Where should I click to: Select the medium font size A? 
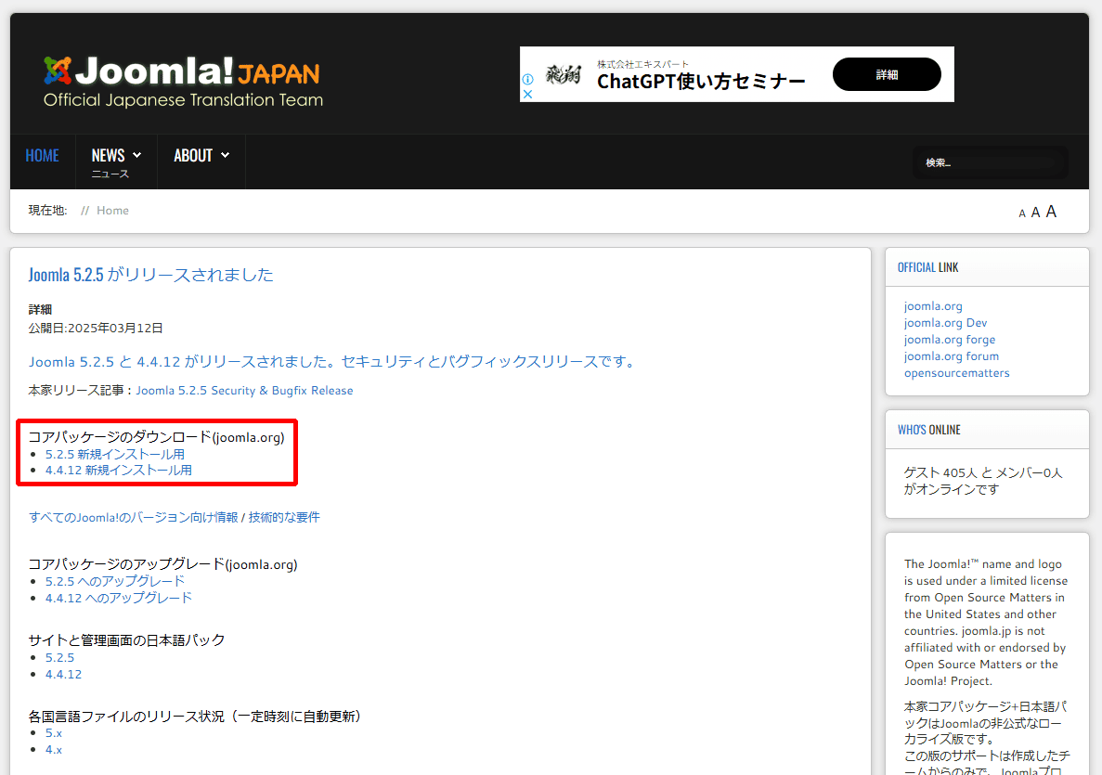[1035, 213]
